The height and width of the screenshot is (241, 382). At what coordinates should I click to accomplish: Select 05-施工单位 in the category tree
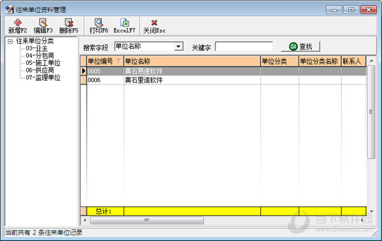[43, 63]
